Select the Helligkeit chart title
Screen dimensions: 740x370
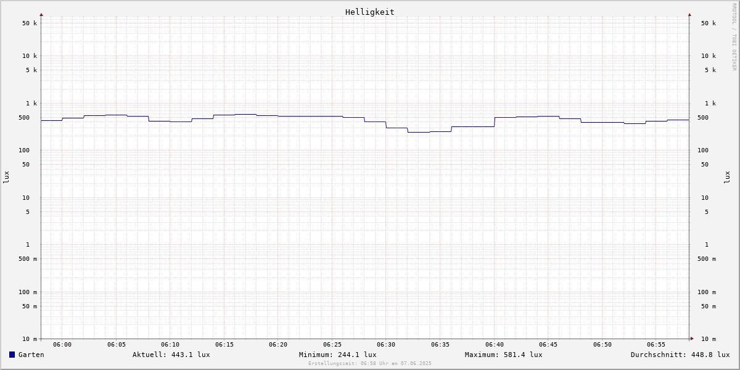tap(370, 12)
